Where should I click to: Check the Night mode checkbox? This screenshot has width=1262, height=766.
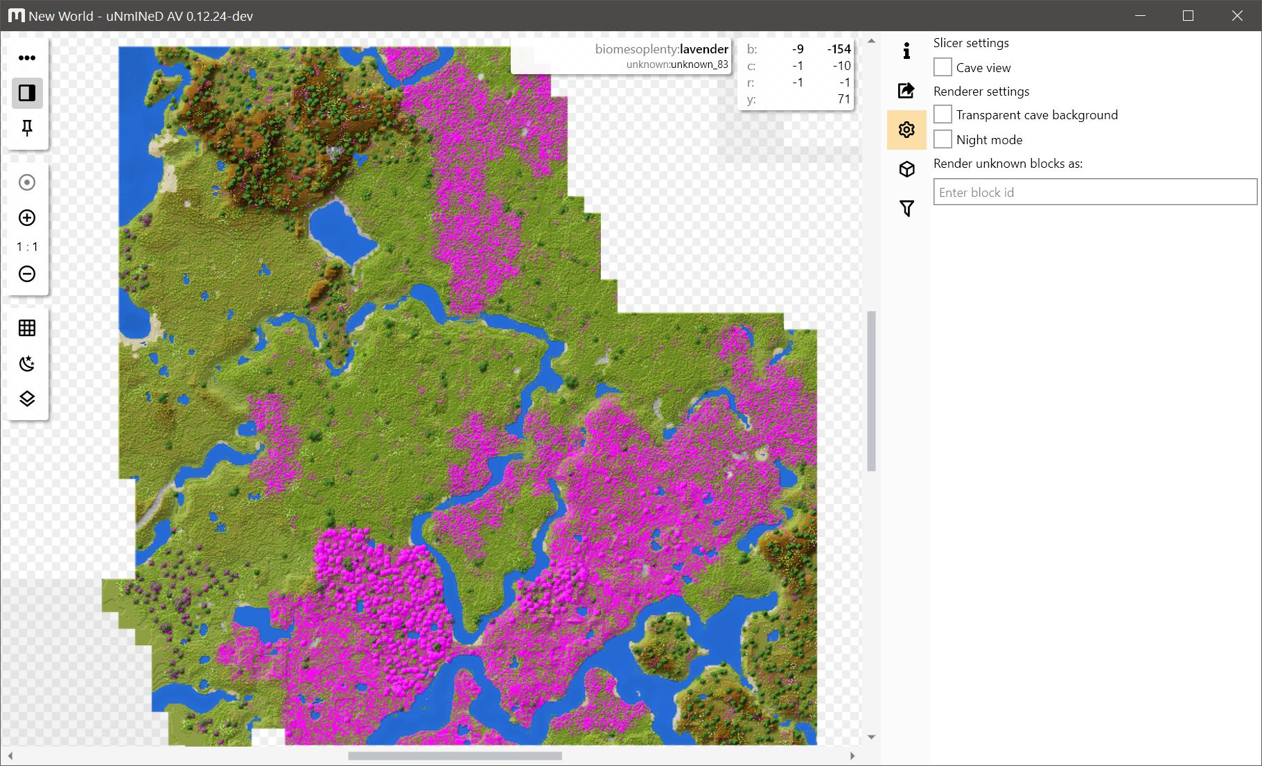pos(943,139)
